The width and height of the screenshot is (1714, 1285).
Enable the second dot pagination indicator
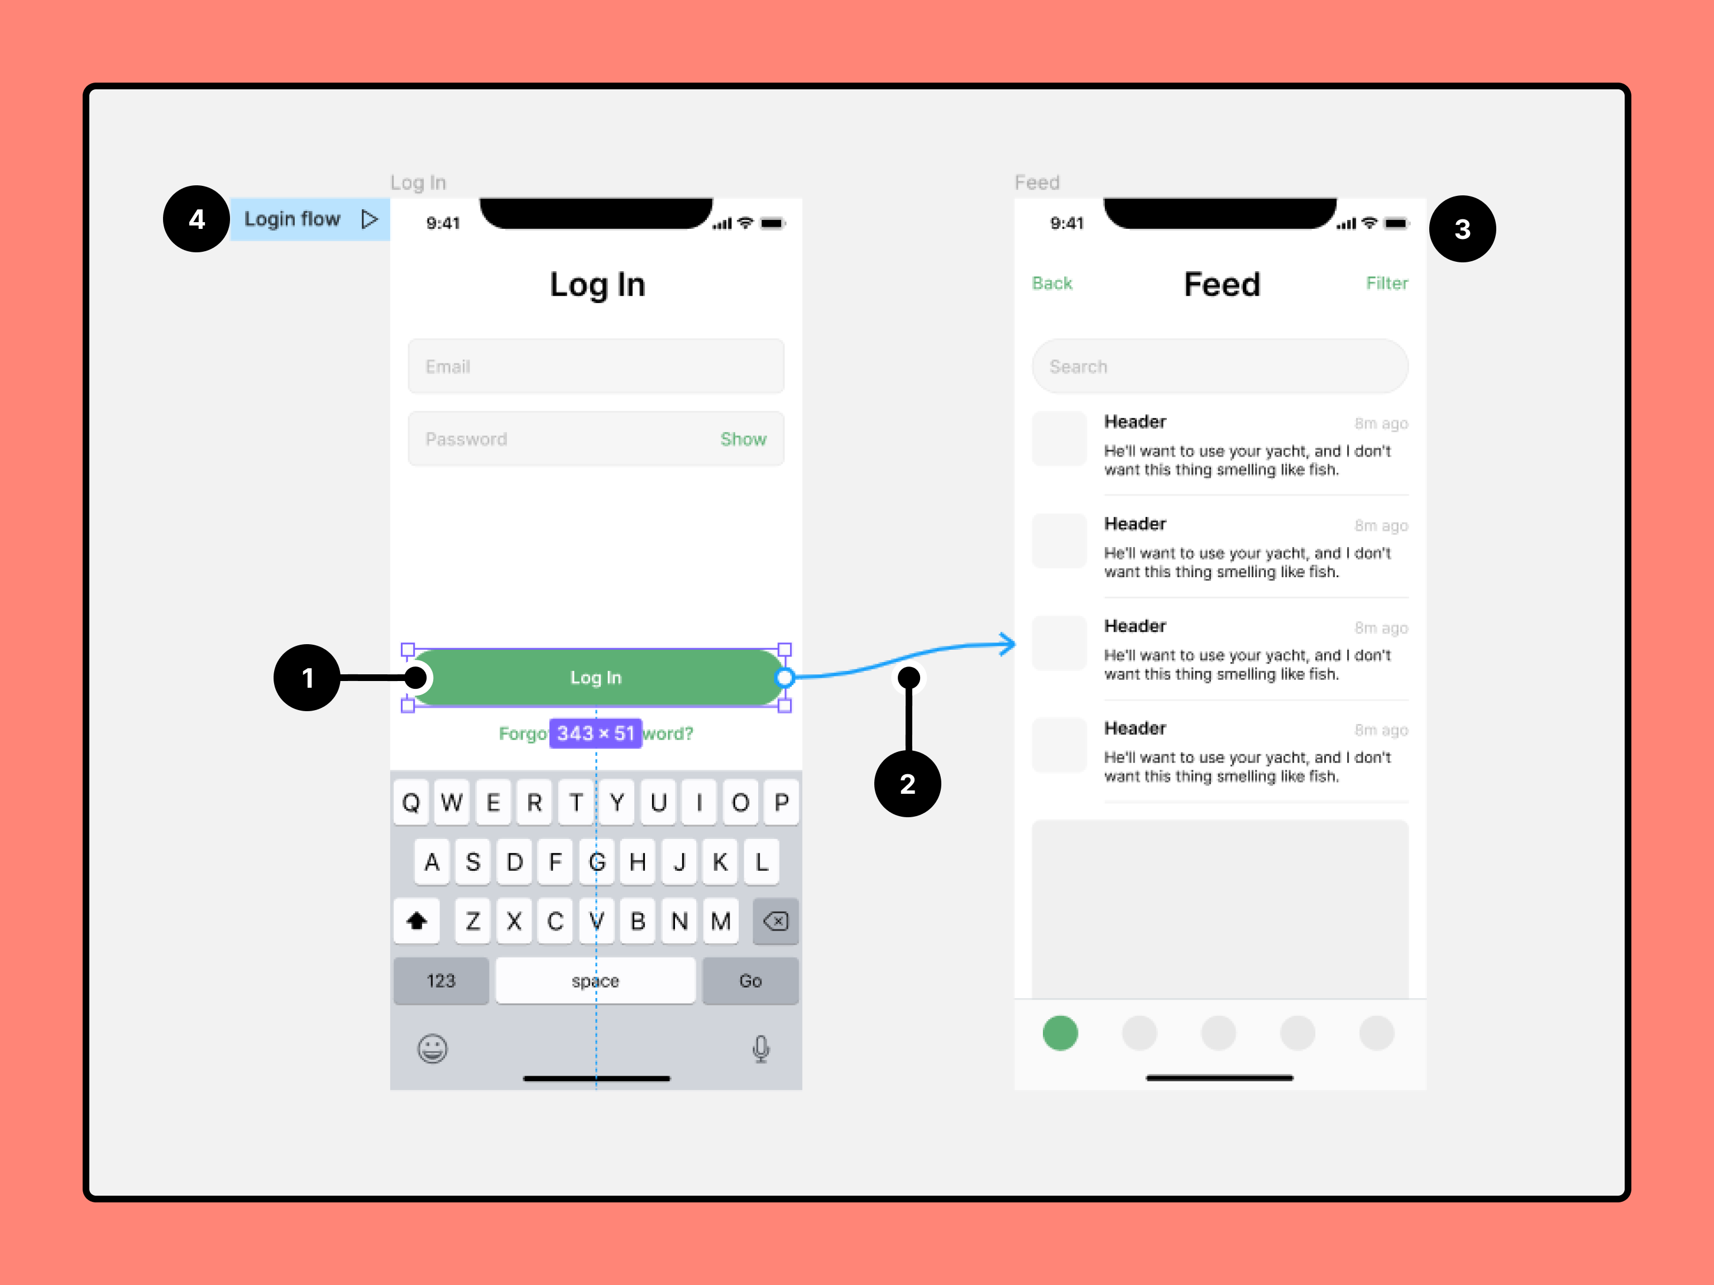click(x=1138, y=1034)
